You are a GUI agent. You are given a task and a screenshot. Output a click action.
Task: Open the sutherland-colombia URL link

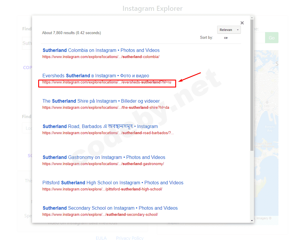coord(101,57)
